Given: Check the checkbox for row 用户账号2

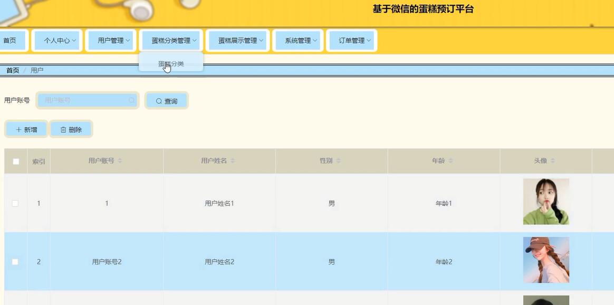Looking at the screenshot, I should (x=15, y=262).
